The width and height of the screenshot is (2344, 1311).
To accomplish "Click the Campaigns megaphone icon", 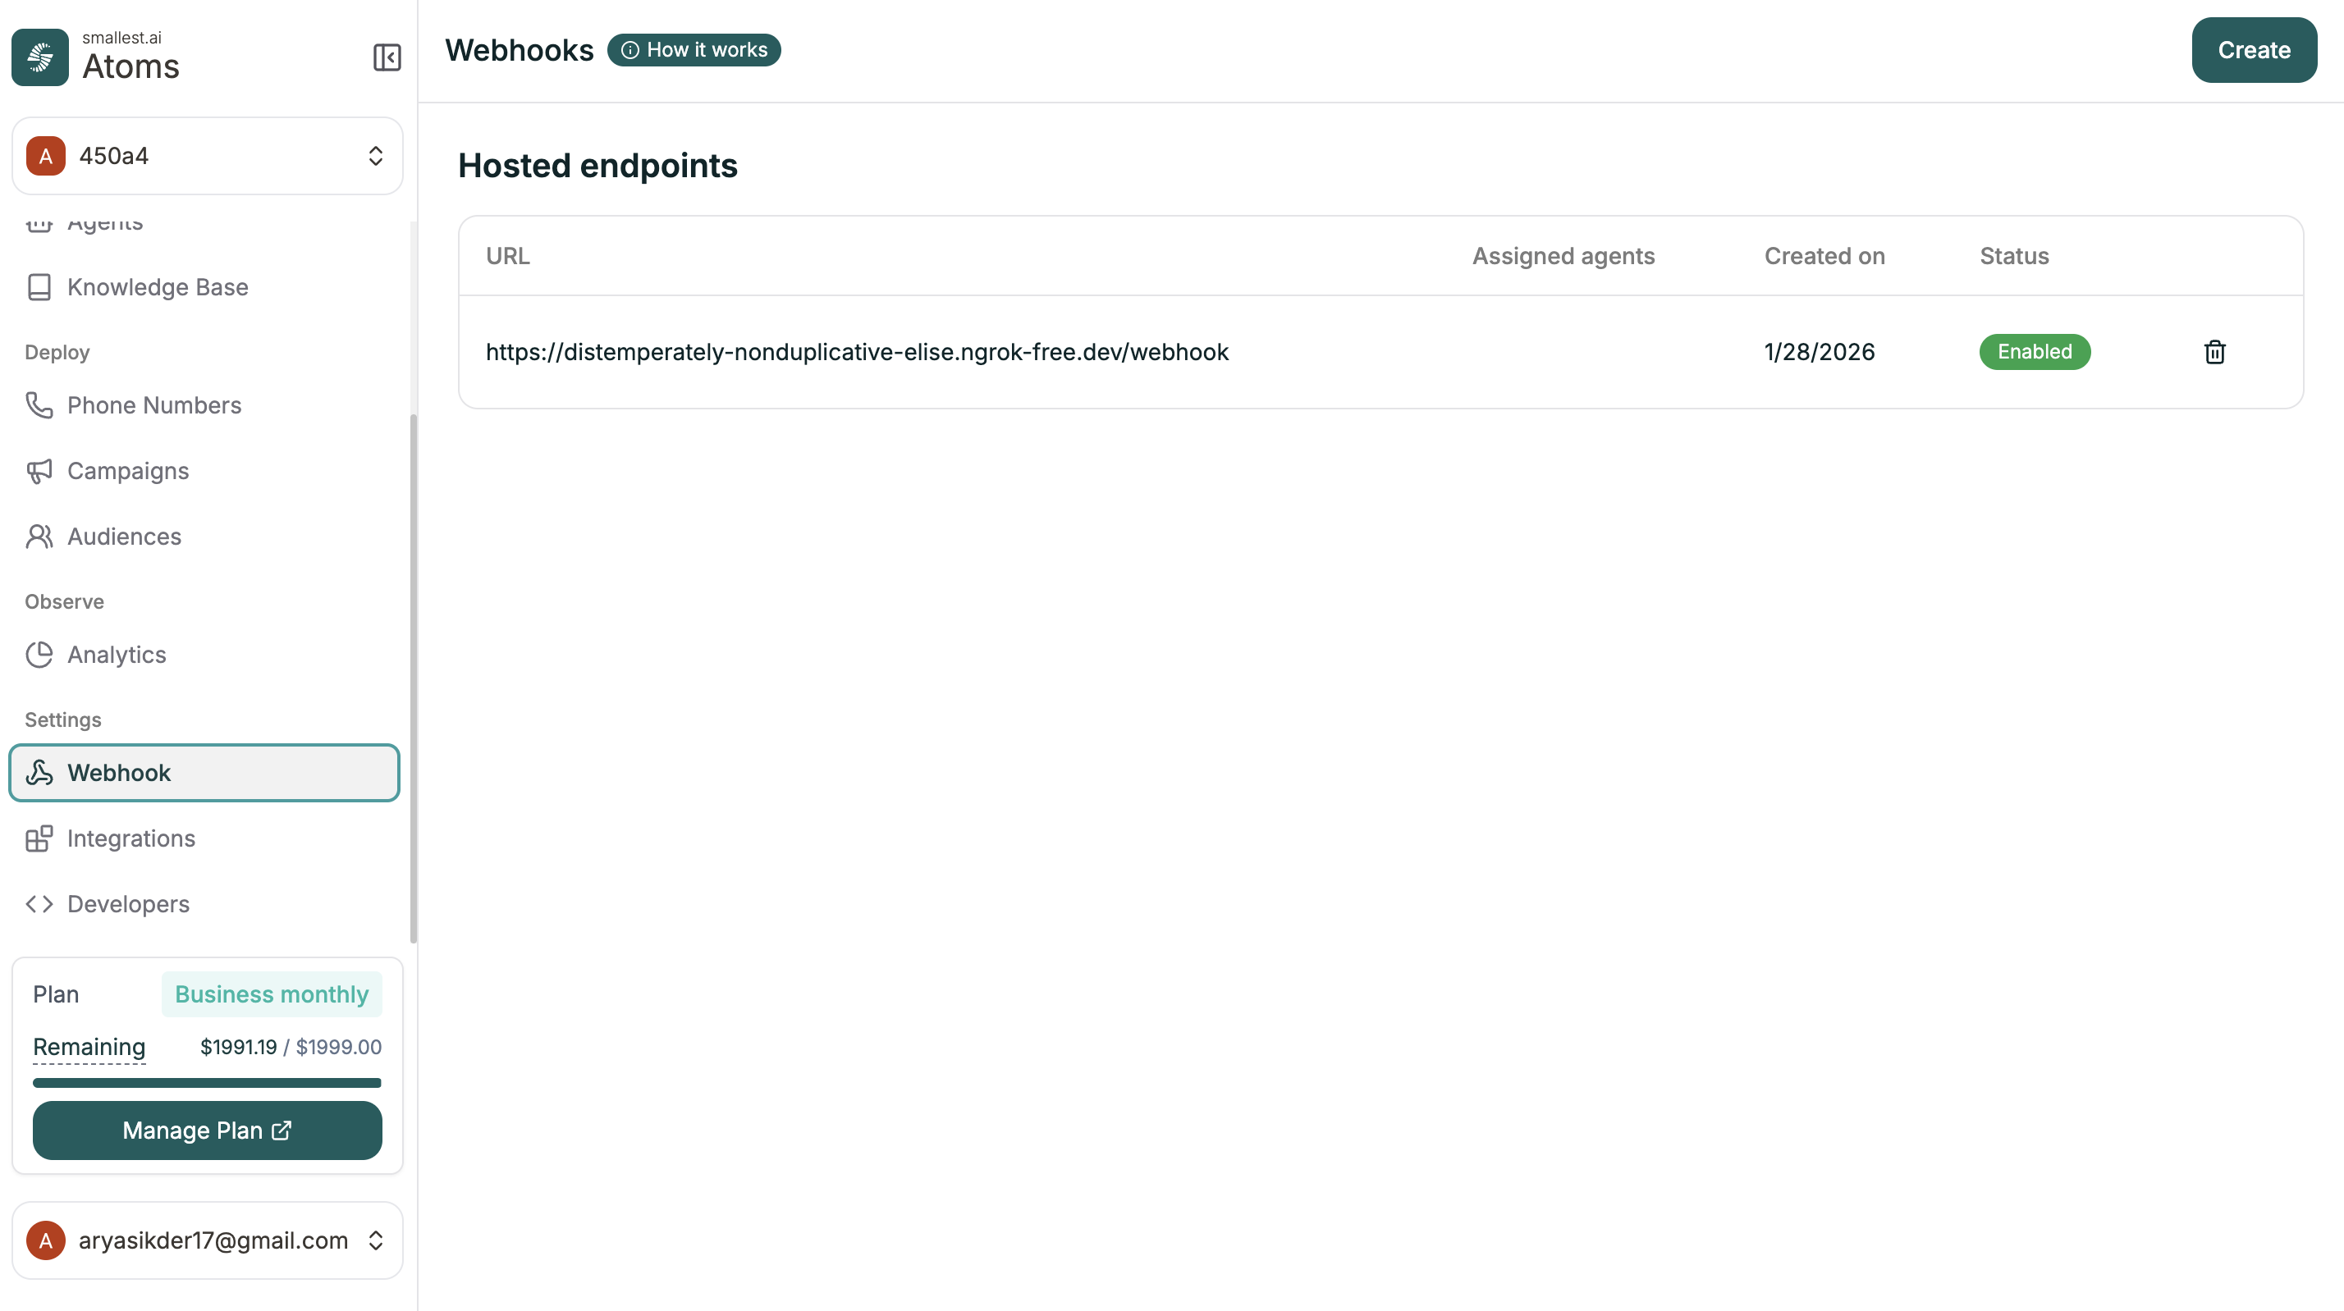I will pos(40,471).
